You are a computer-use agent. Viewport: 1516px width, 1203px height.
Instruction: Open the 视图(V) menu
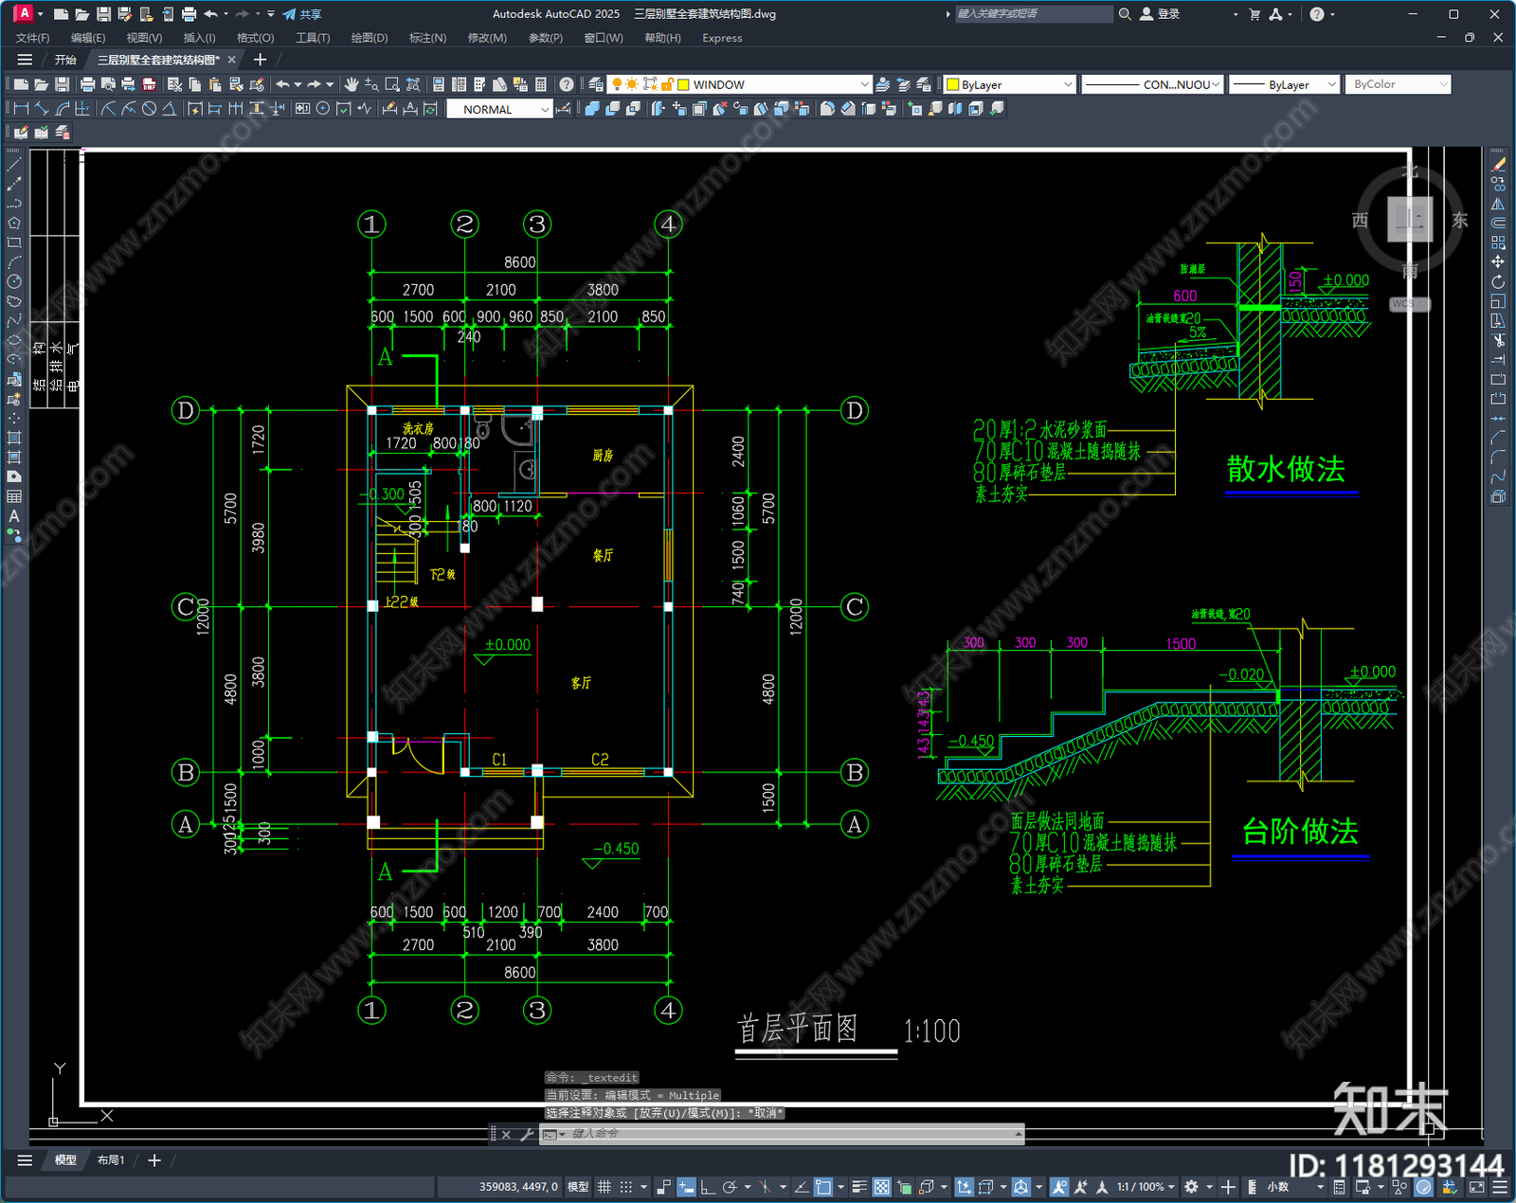click(144, 38)
